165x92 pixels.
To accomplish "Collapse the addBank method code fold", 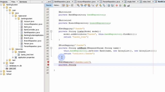I will (x=51, y=48).
